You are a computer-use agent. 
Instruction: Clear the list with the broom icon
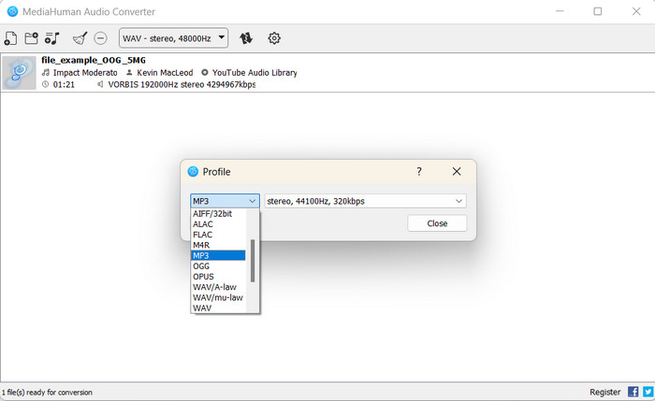tap(80, 38)
